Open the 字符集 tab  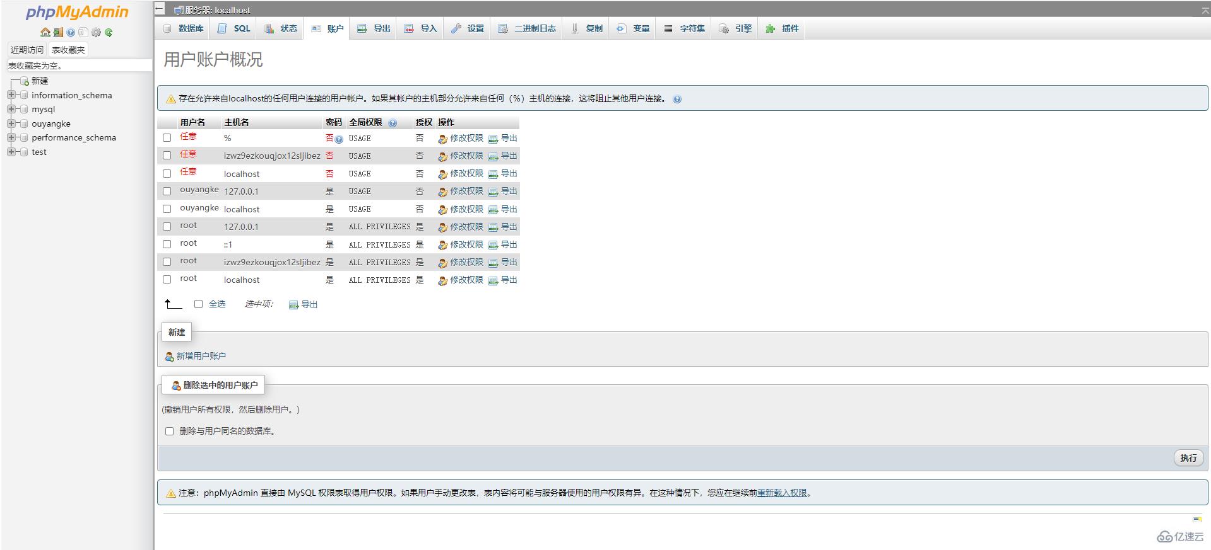685,28
